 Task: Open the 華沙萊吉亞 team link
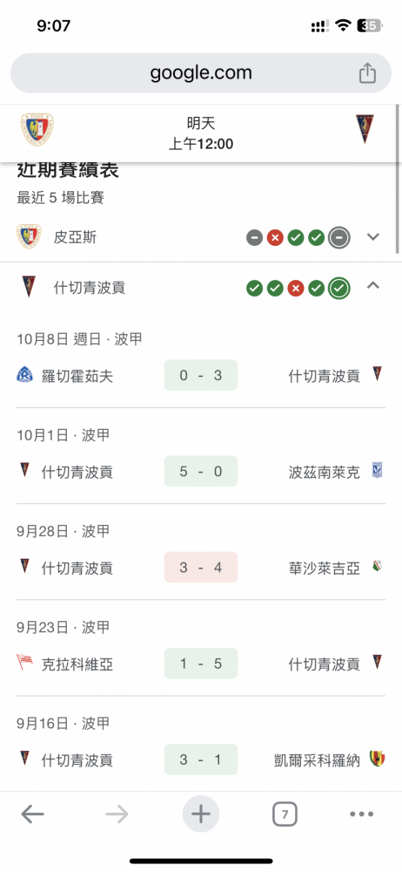click(325, 568)
